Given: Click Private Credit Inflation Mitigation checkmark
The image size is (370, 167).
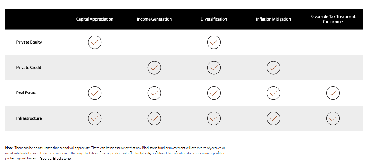Looking at the screenshot, I should 273,68.
